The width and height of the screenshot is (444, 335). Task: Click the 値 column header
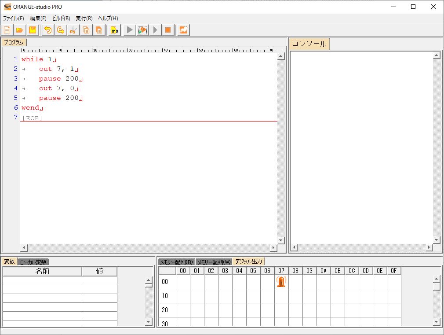99,271
